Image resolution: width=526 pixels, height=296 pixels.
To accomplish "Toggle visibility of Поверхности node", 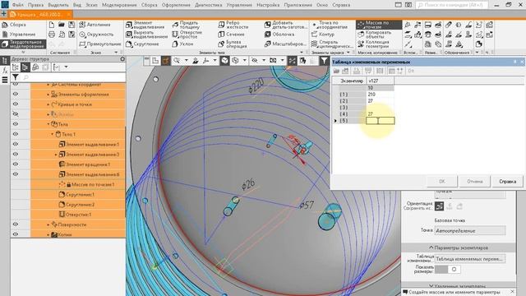I will click(16, 224).
